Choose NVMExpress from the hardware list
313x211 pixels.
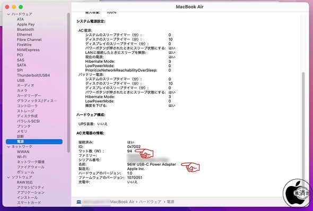[28, 50]
